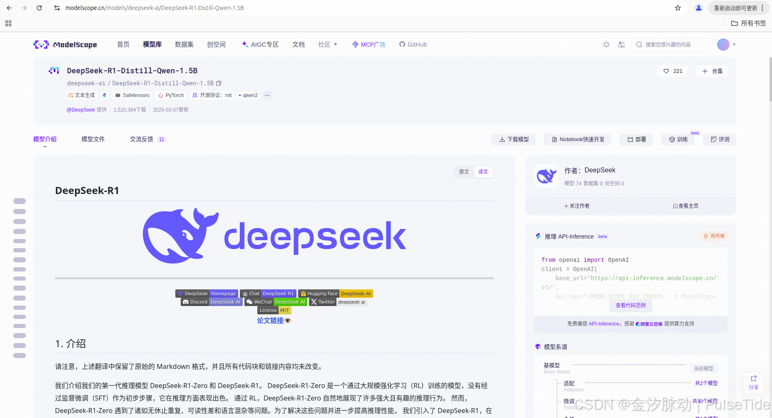
Task: Open the API-Inference link in the footer note
Action: 604,324
